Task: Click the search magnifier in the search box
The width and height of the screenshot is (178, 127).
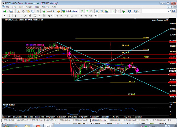Action: click(x=169, y=11)
